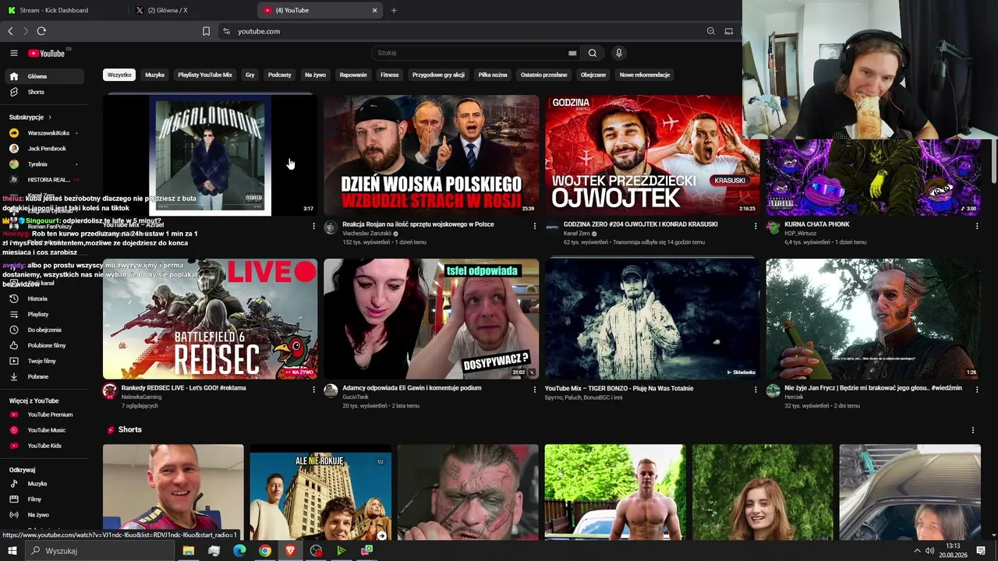Open the Megalomania mix thumbnail
This screenshot has height=561, width=998.
pos(210,155)
